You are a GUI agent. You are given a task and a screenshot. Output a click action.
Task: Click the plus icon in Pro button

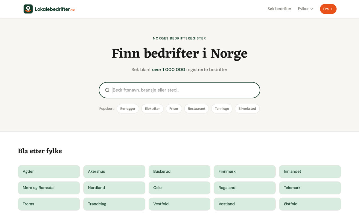click(332, 9)
